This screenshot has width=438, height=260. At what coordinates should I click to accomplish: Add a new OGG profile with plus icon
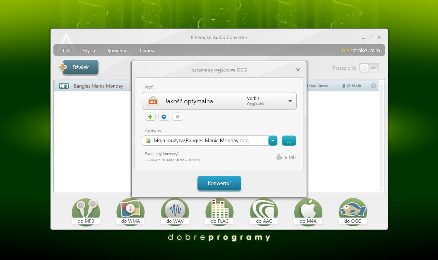click(150, 117)
